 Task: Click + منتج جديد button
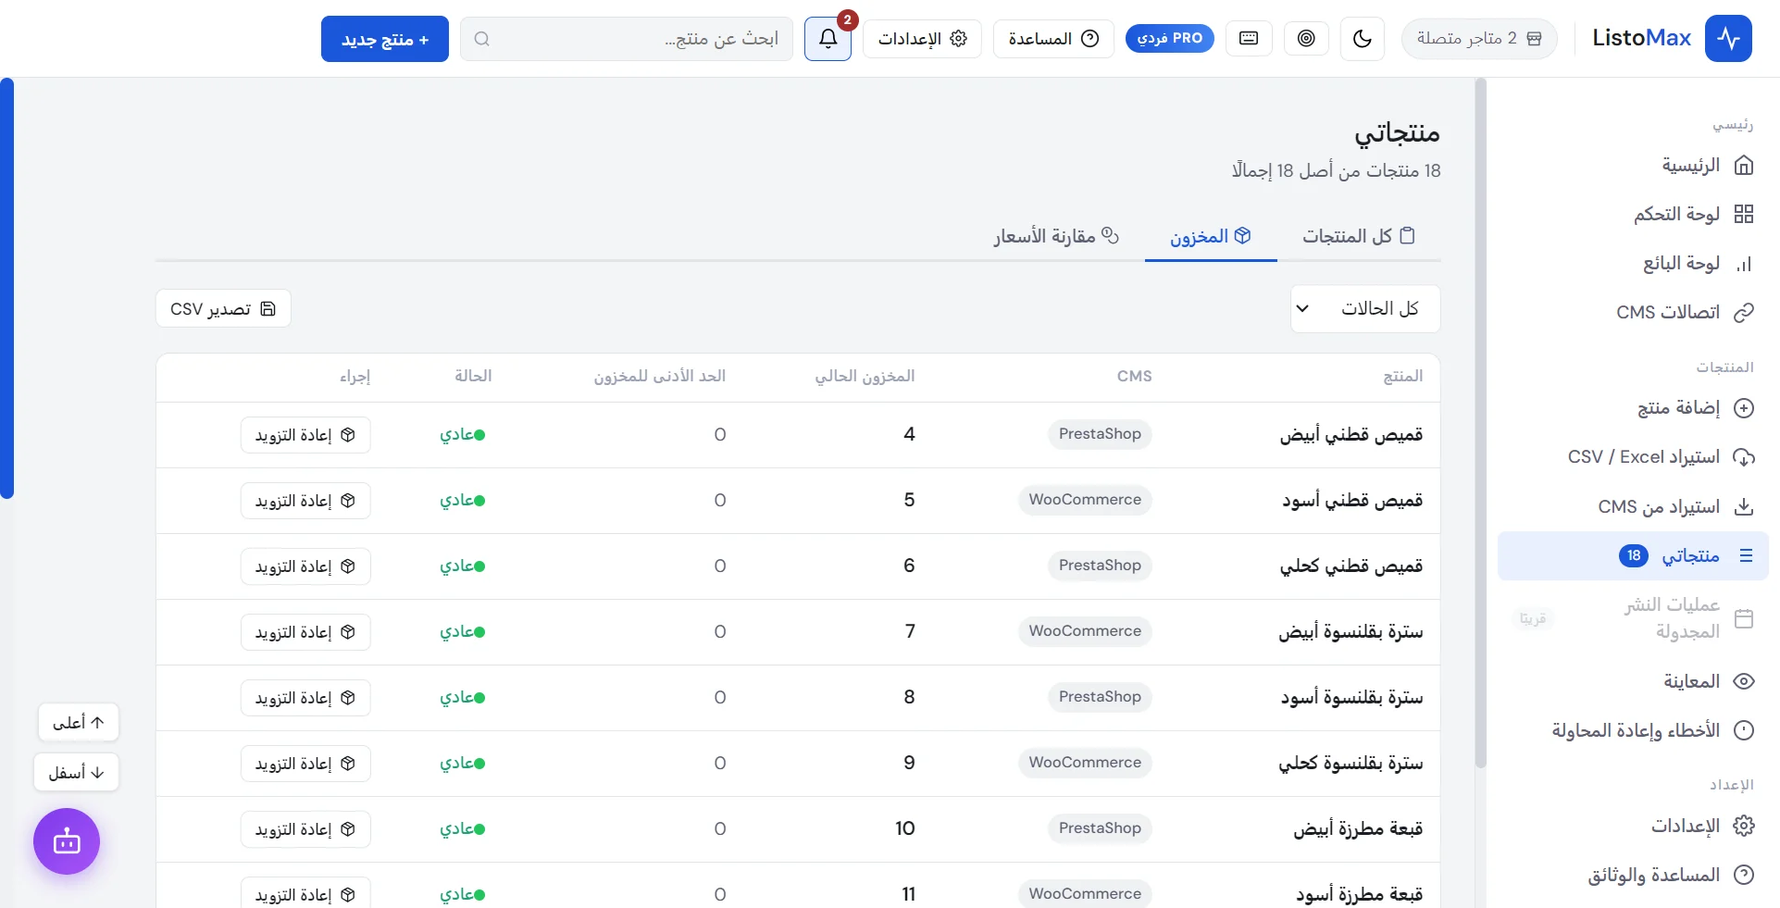pyautogui.click(x=385, y=39)
